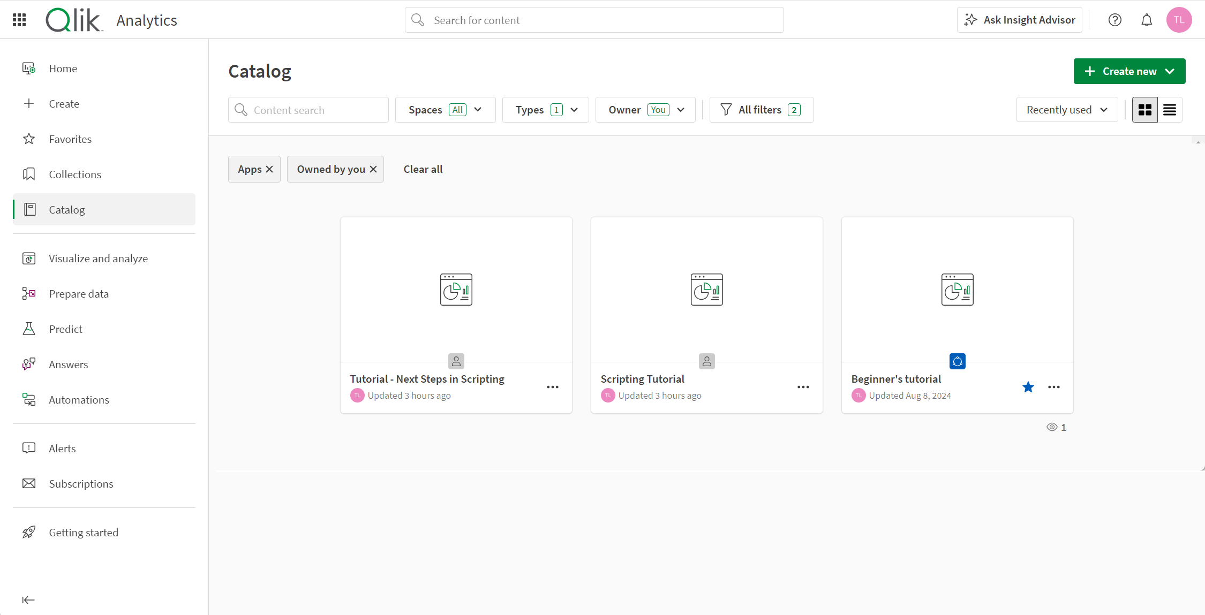
Task: Open the Collections menu item
Action: (x=74, y=174)
